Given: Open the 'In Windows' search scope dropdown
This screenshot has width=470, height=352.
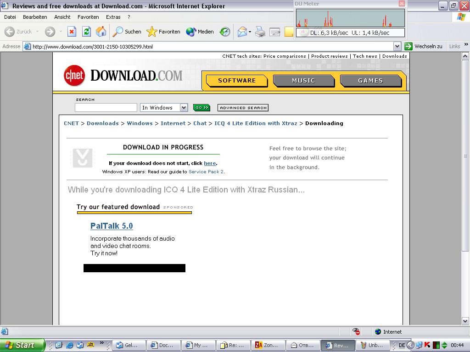Looking at the screenshot, I should pos(184,108).
